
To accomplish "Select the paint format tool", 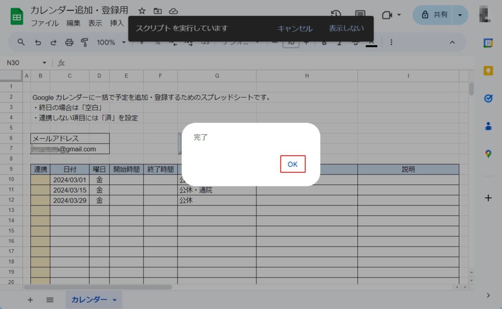I will [84, 42].
